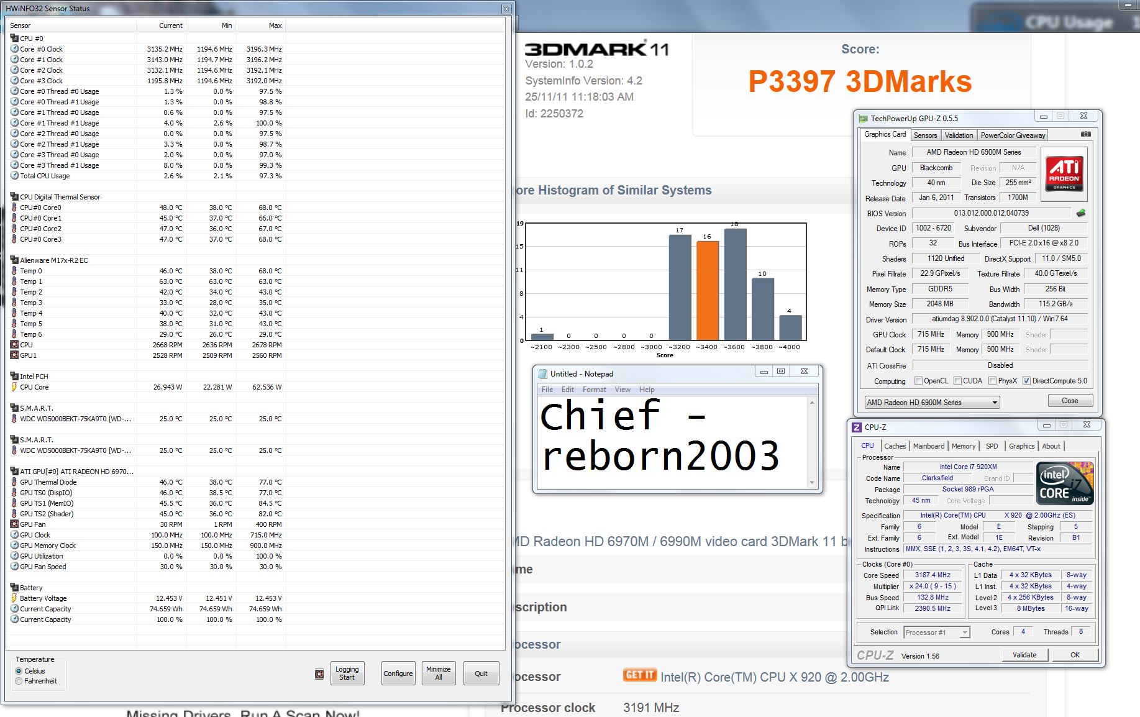The height and width of the screenshot is (717, 1140).
Task: Open the Notepad View menu
Action: [622, 390]
